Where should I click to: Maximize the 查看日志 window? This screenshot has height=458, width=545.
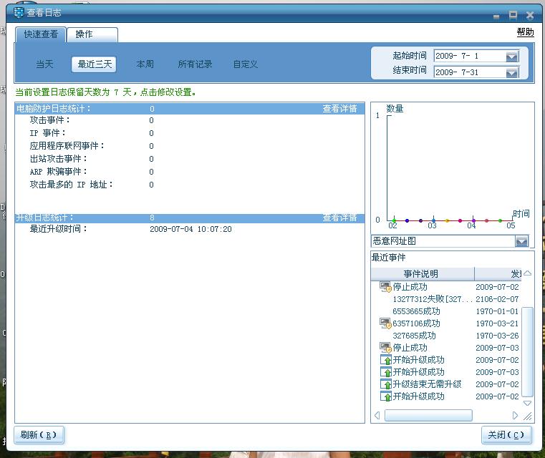[513, 15]
